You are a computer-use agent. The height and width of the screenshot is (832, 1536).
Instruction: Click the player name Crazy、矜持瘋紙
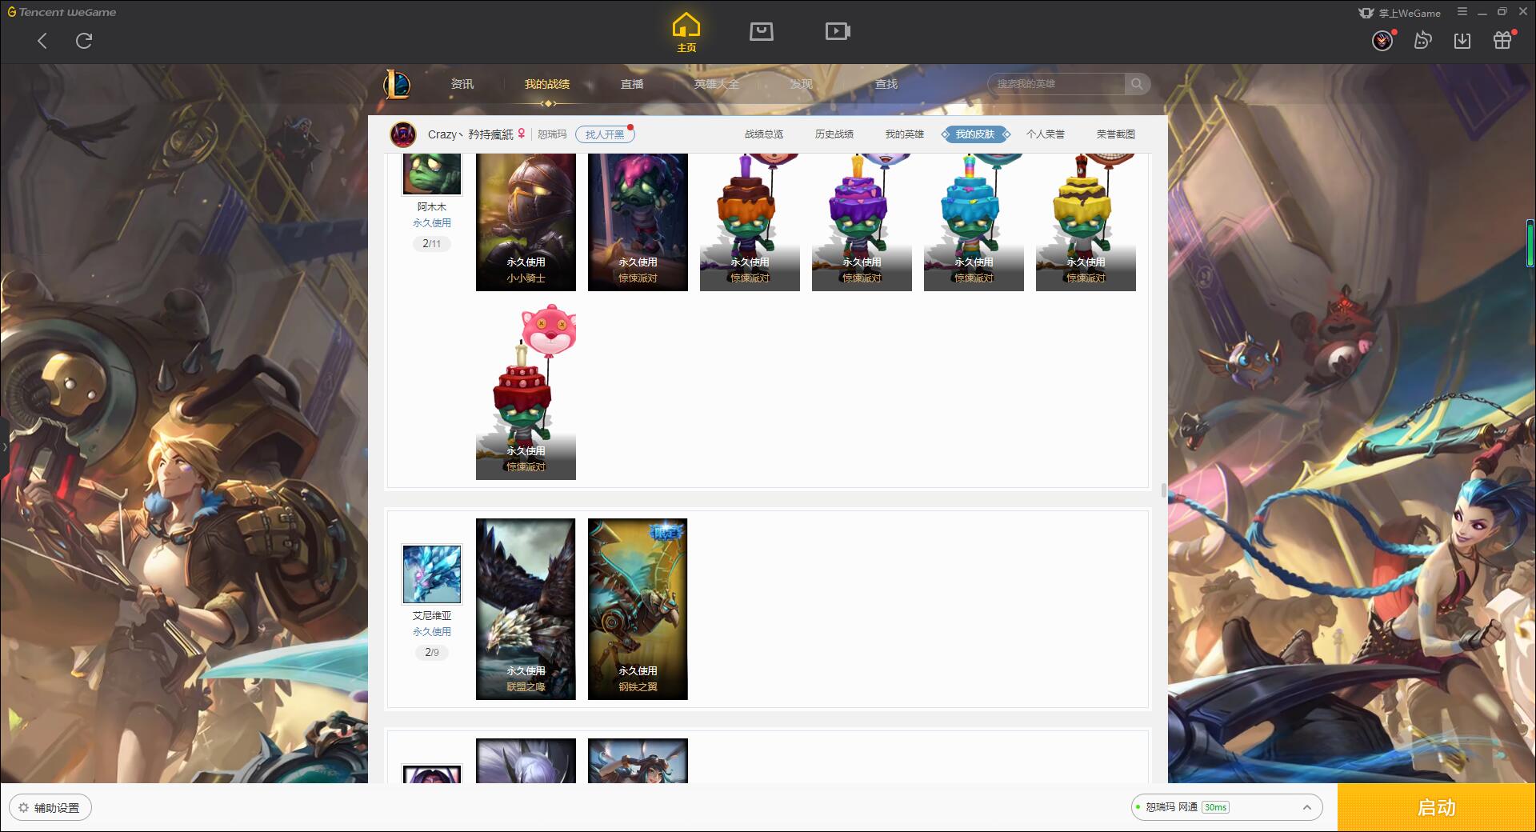470,134
